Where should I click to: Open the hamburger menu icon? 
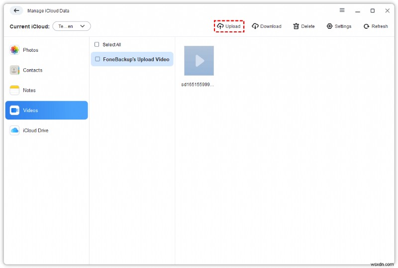(342, 10)
